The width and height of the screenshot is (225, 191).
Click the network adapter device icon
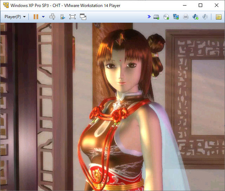pyautogui.click(x=176, y=17)
